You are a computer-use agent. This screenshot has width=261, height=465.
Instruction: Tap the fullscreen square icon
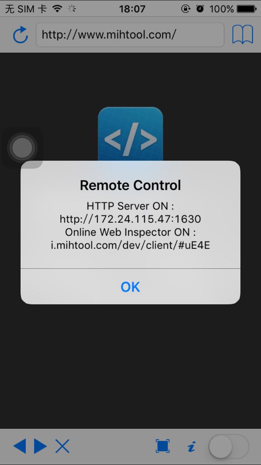pos(163,446)
